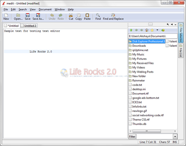Screen dimensions: 186x146
Task: Open the Search menu
Action: [23, 9]
